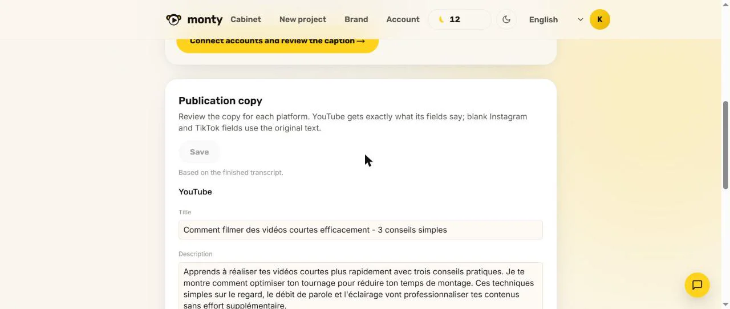Click the YouTube section label
Viewport: 730px width, 309px height.
click(x=195, y=192)
